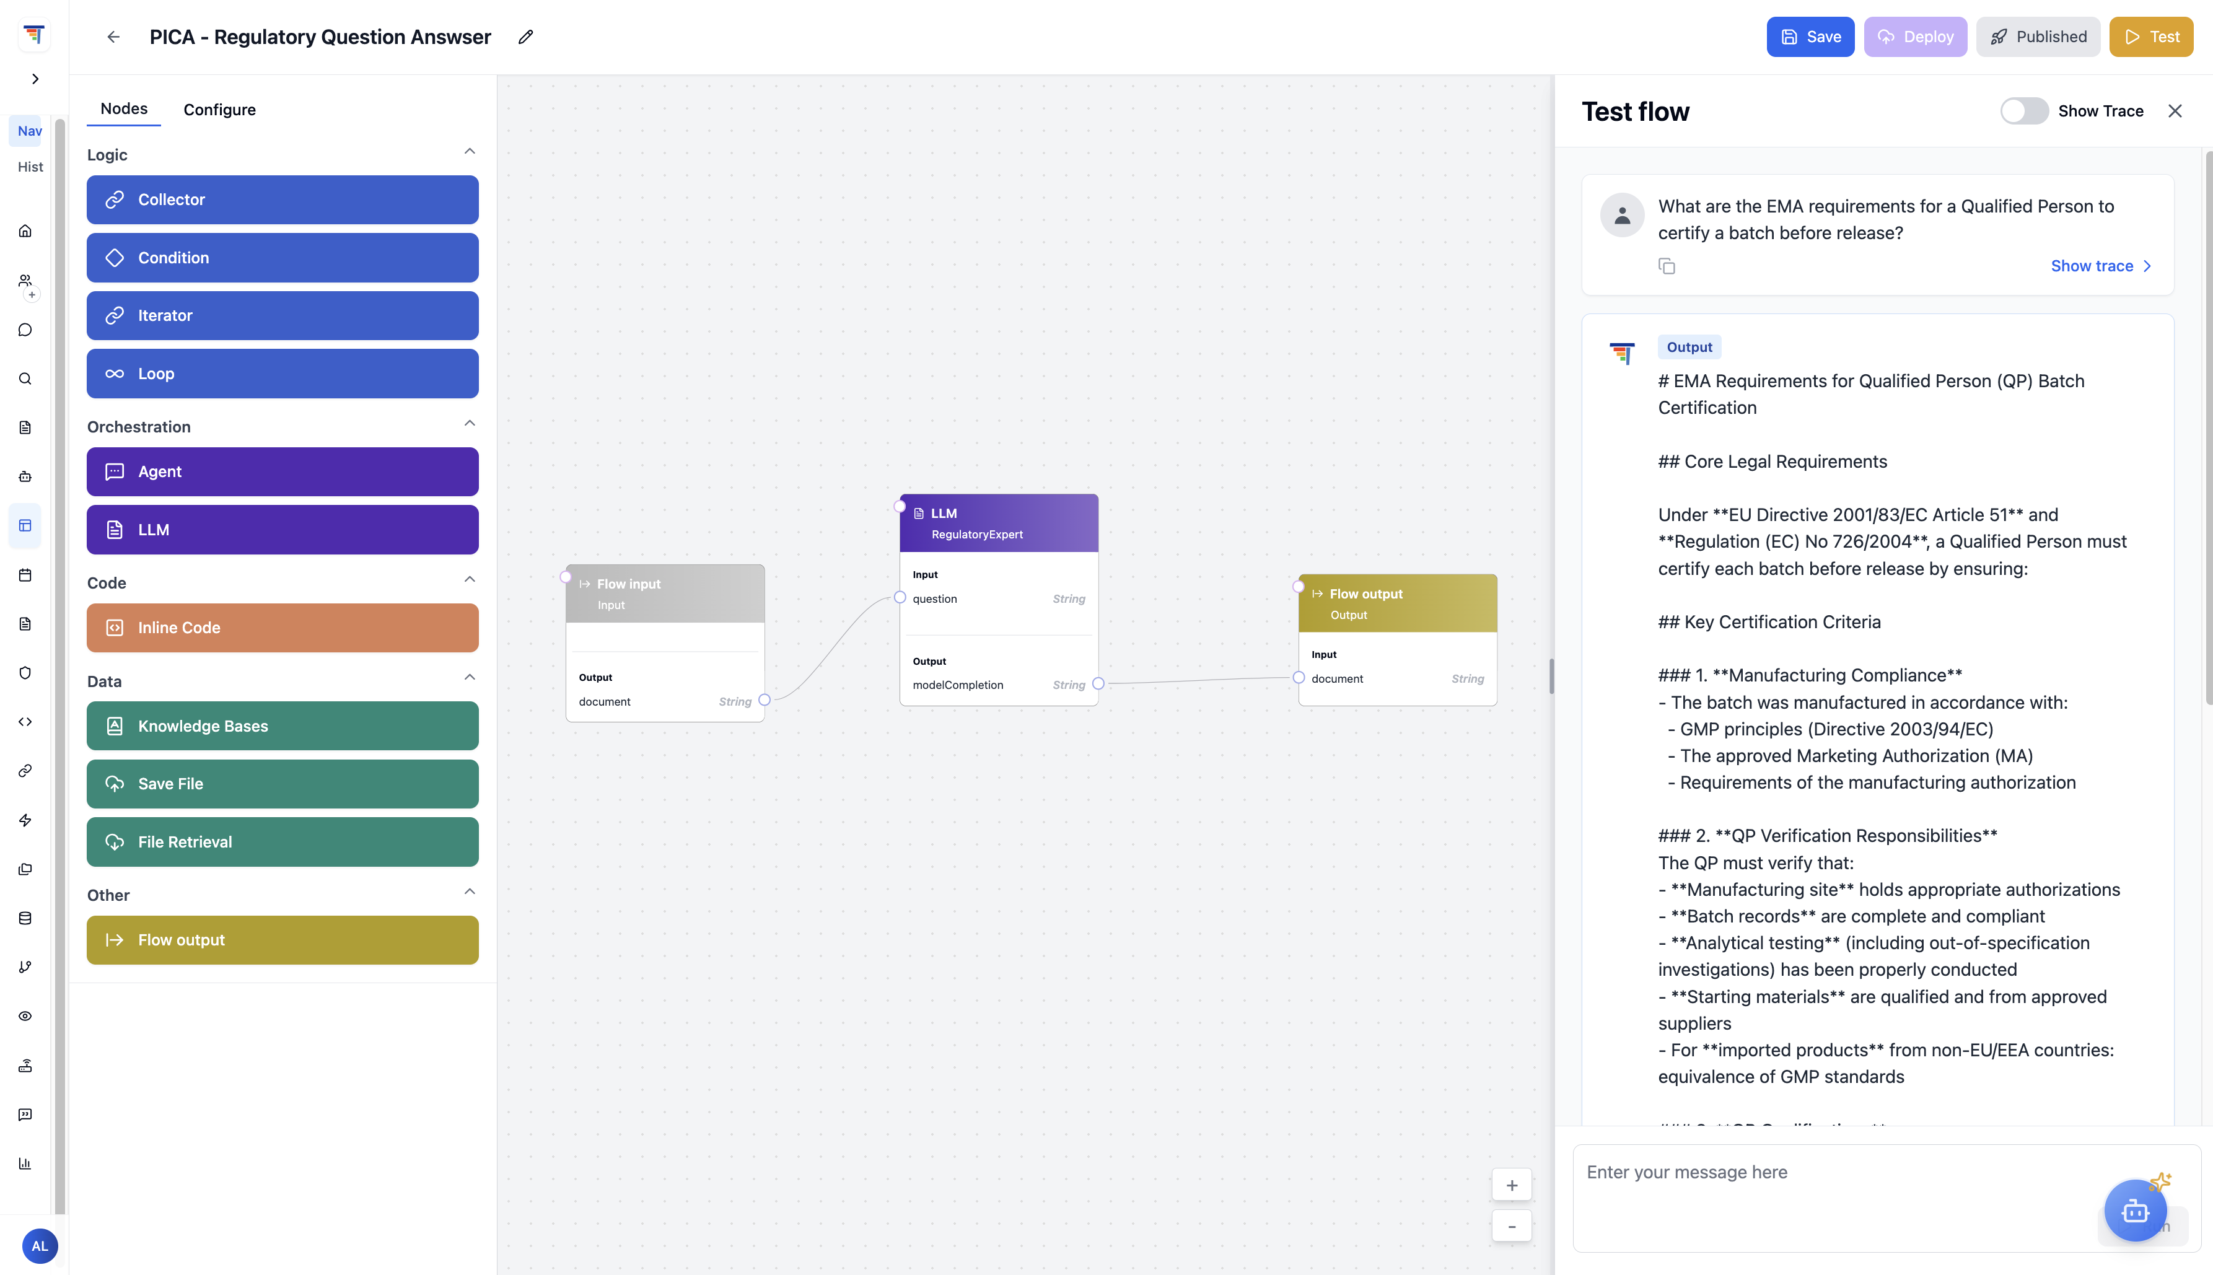2213x1275 pixels.
Task: Open the home icon in sidebar
Action: 25,231
